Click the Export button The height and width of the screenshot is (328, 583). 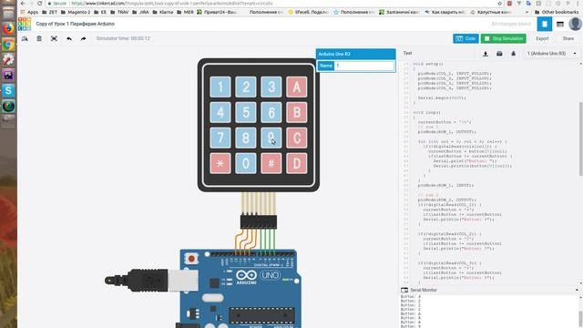[542, 38]
